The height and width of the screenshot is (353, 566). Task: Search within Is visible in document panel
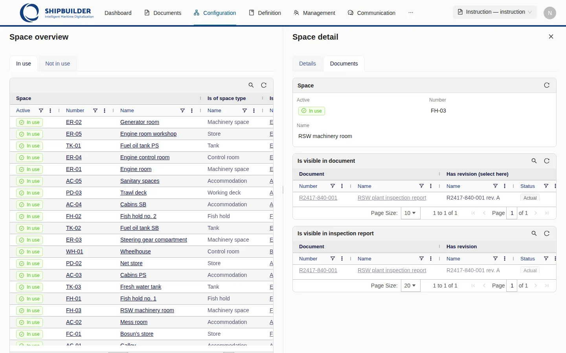click(534, 161)
